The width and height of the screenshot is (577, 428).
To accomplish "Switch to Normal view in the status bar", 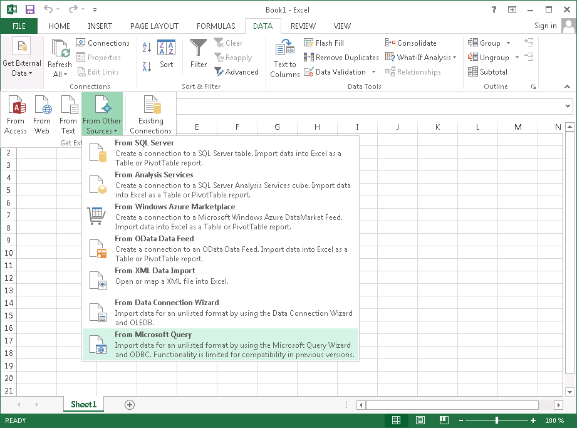I will click(397, 420).
